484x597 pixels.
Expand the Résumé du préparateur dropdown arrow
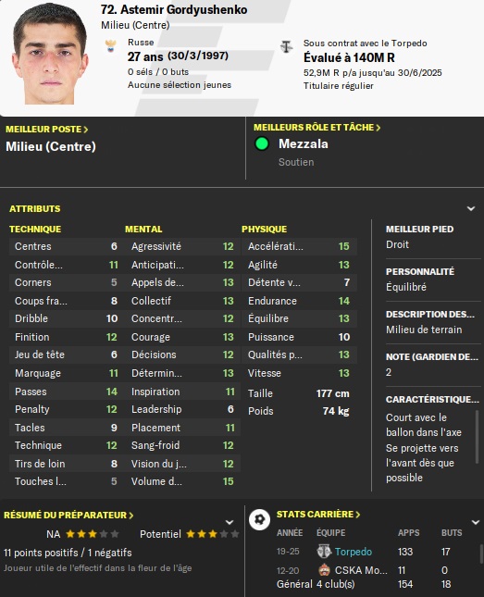(x=230, y=522)
